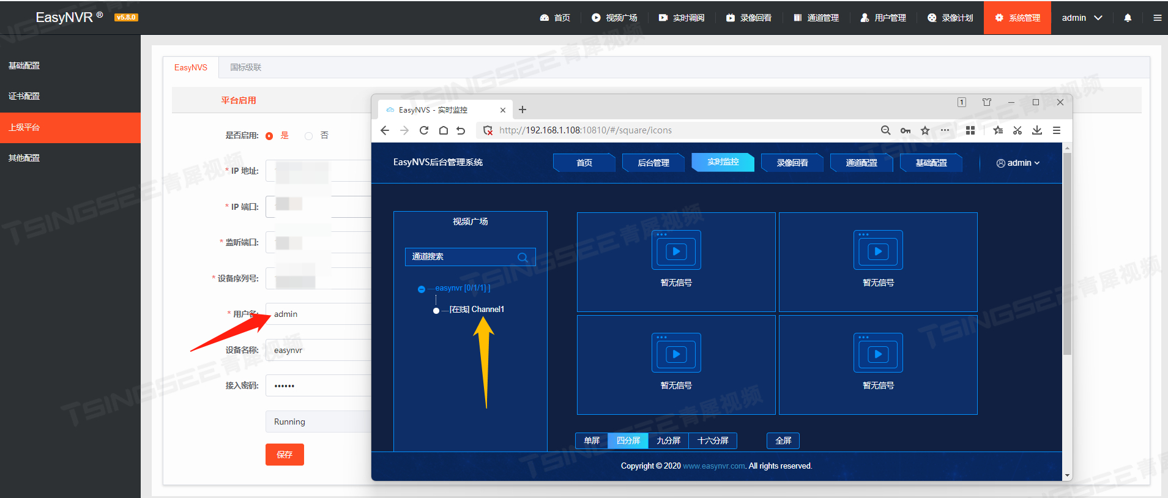Close the EasyNVS - 实时监控 browser tab
1168x498 pixels.
[x=503, y=110]
